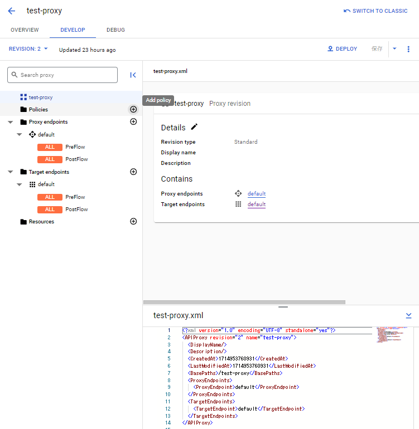Focus the Search proxy input field
This screenshot has height=429, width=419.
(62, 75)
